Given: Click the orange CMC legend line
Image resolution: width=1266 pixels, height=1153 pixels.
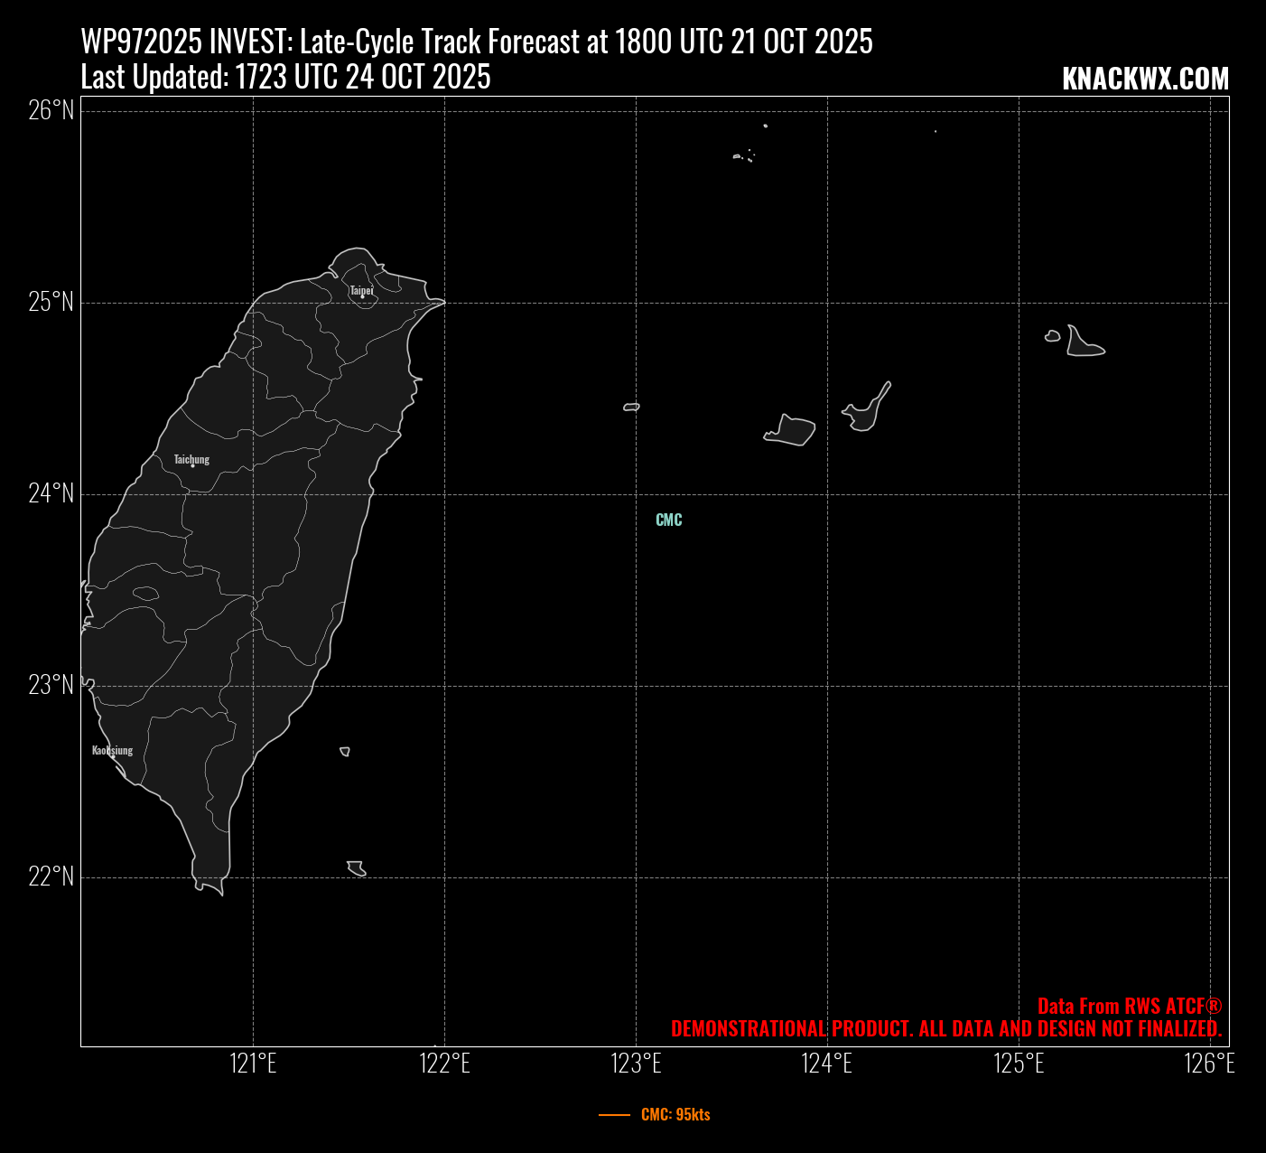Looking at the screenshot, I should coord(614,1115).
